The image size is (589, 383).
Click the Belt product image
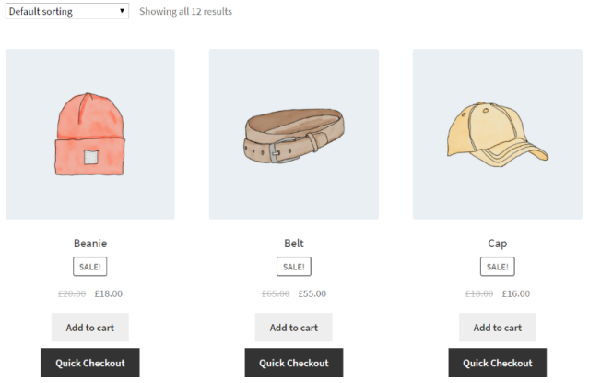(x=293, y=134)
